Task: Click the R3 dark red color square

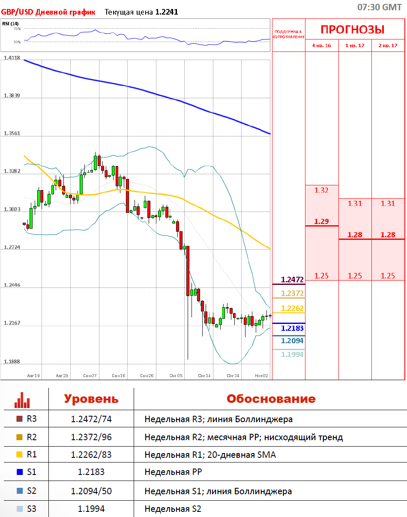Action: (x=19, y=419)
